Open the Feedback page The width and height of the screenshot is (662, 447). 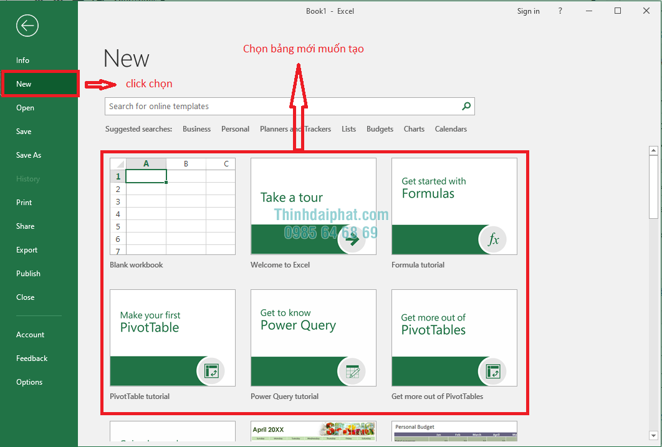click(x=32, y=358)
